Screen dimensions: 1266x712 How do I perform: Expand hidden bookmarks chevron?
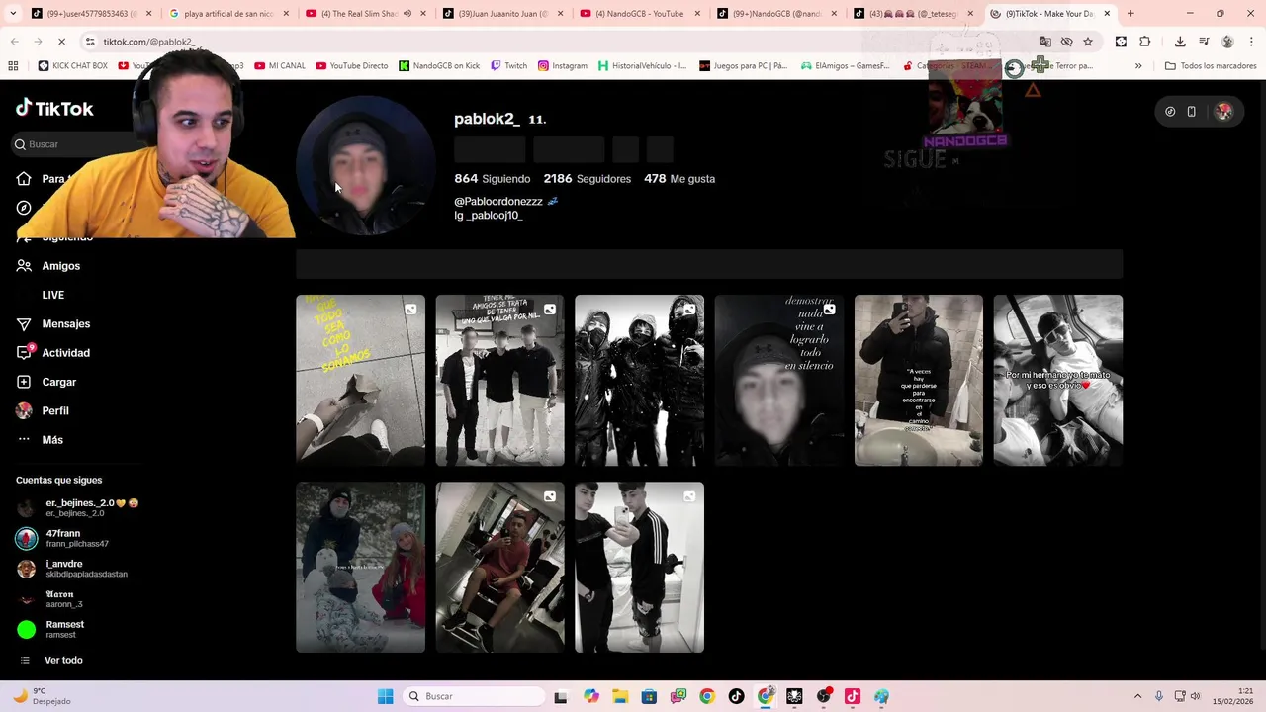click(x=1138, y=66)
